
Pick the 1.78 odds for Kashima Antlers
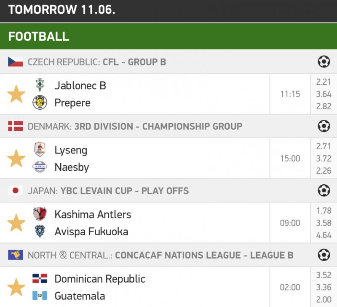324,210
